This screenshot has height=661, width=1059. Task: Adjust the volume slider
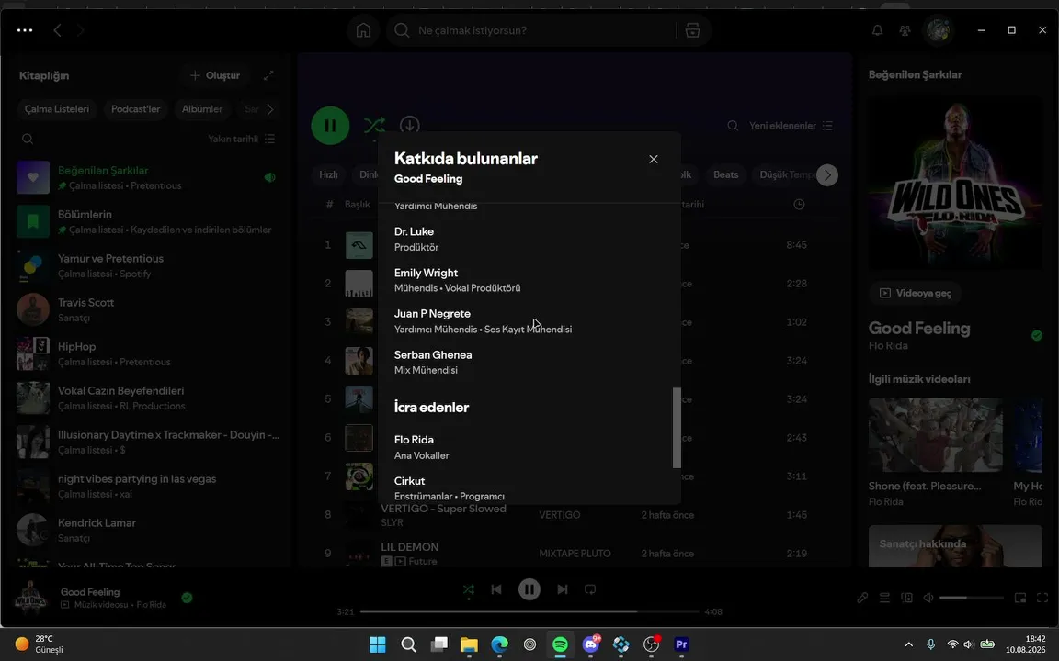coord(971,598)
